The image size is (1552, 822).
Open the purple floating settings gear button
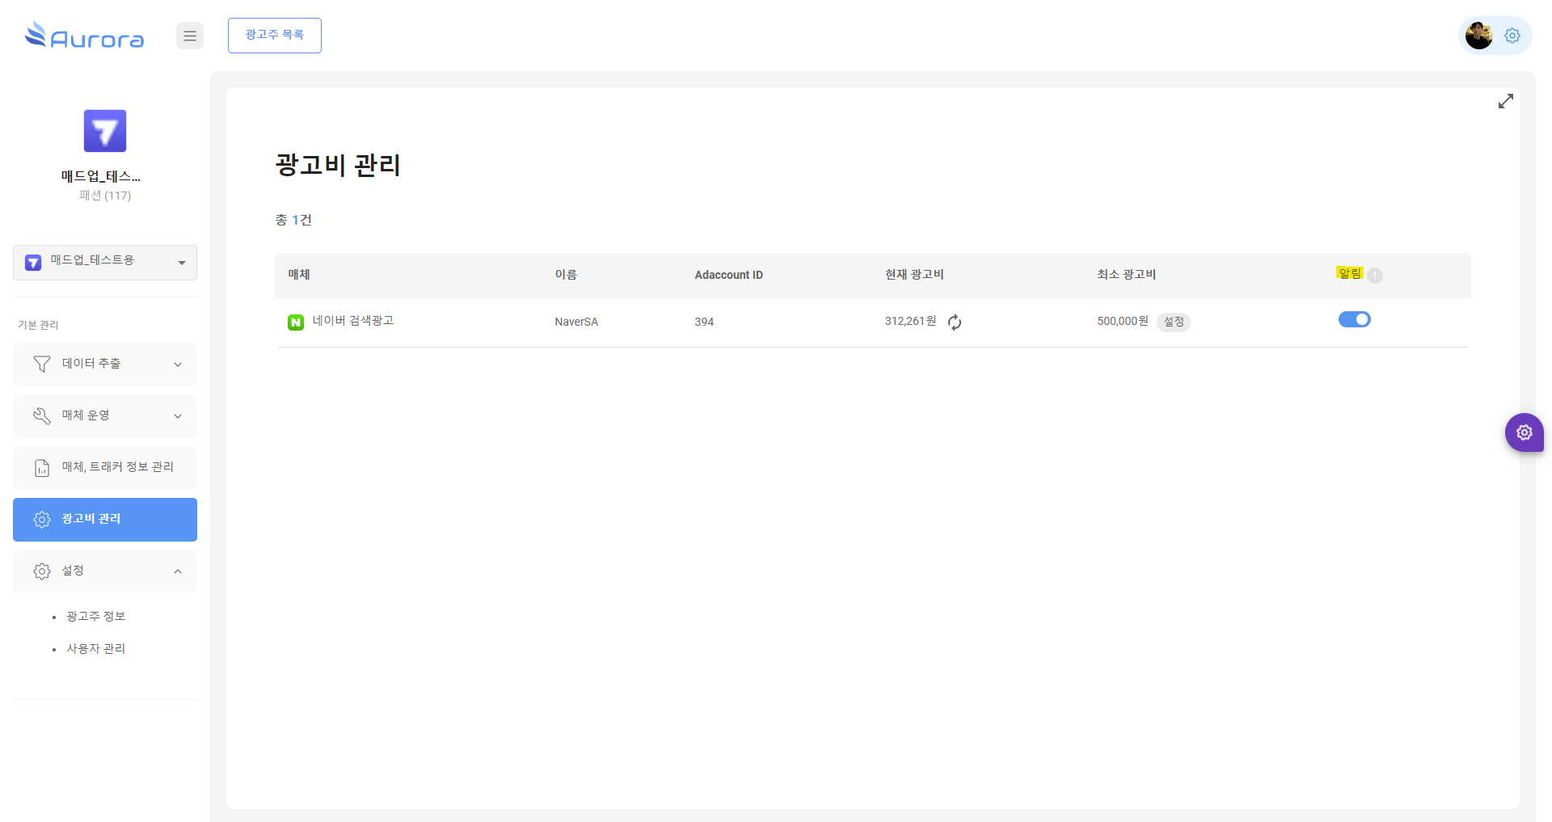(1524, 432)
